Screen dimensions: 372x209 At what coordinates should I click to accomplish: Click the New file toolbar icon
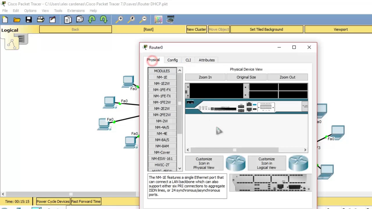(5, 19)
